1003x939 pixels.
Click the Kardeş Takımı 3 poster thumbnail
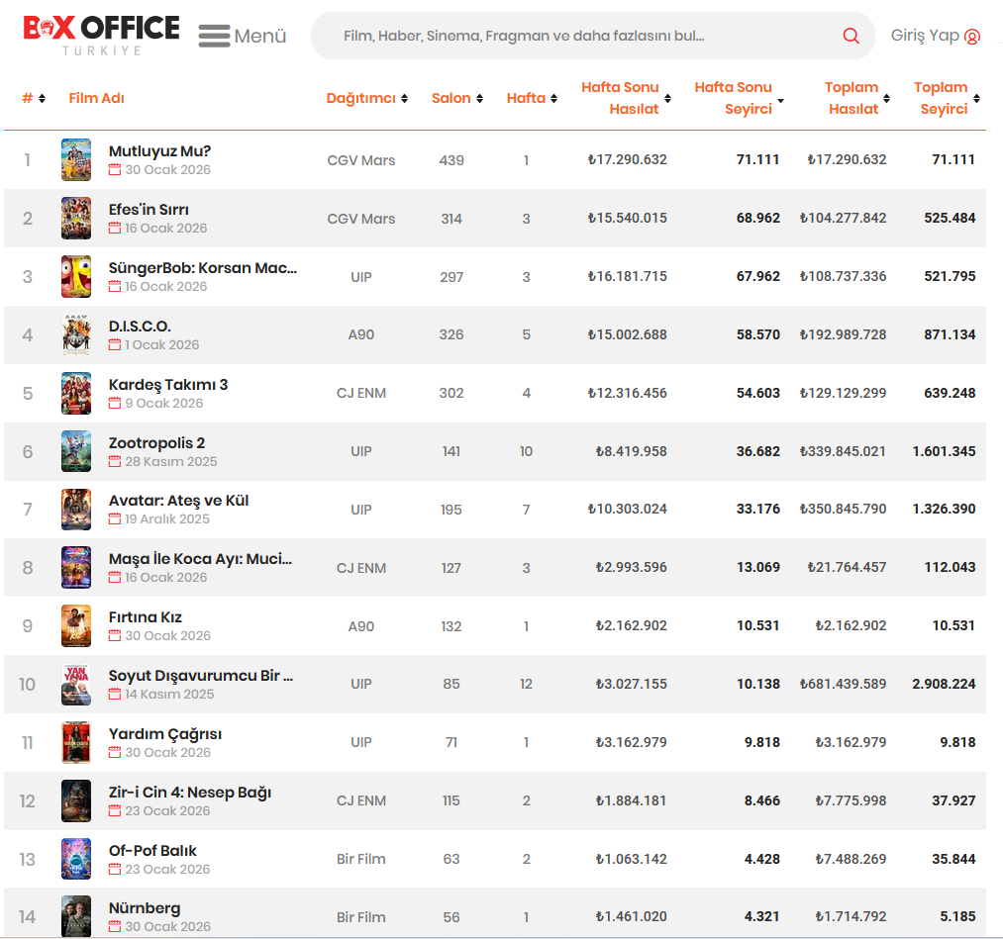click(x=76, y=393)
